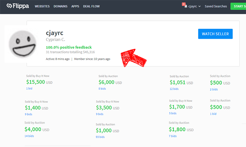246x147 pixels.
Task: Open the $1,800 USD sold listing
Action: (181, 129)
